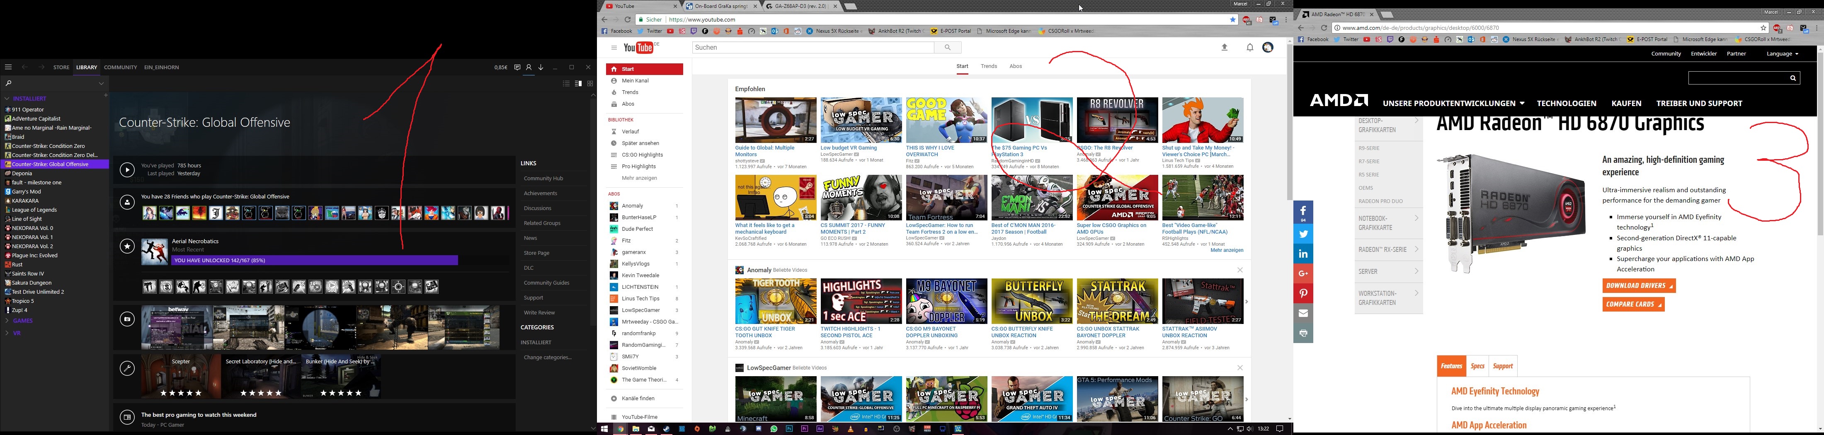This screenshot has width=1824, height=435.
Task: Click Adblock Plus icon in YouTube Chrome window
Action: pos(1247,20)
